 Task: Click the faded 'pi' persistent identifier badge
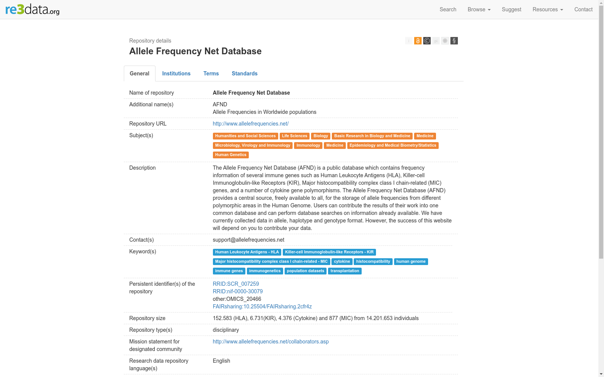pos(436,41)
